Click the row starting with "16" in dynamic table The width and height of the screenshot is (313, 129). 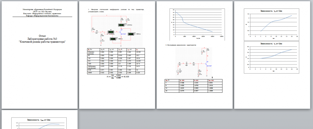pyautogui.click(x=193, y=91)
